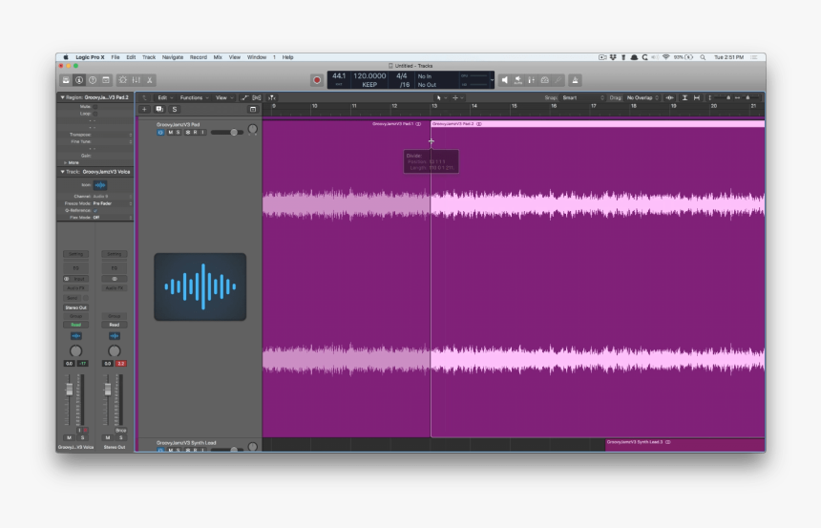Open Smart Controls dial button
The image size is (821, 528).
click(x=122, y=80)
